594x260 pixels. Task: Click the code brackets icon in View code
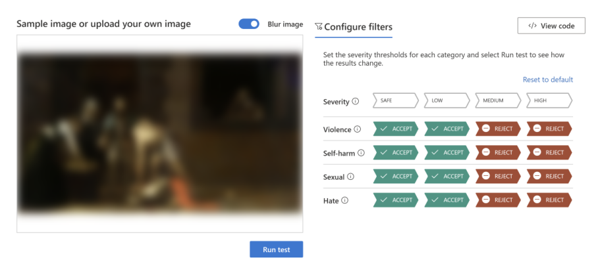[532, 26]
